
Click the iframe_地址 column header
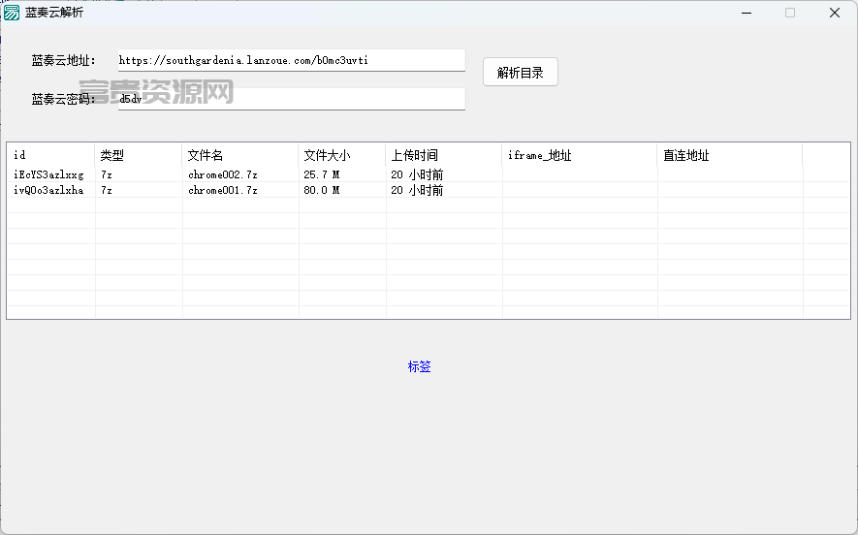580,155
